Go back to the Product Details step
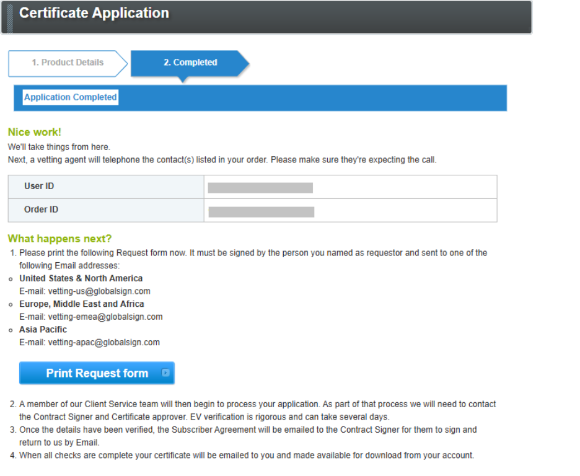 68,63
